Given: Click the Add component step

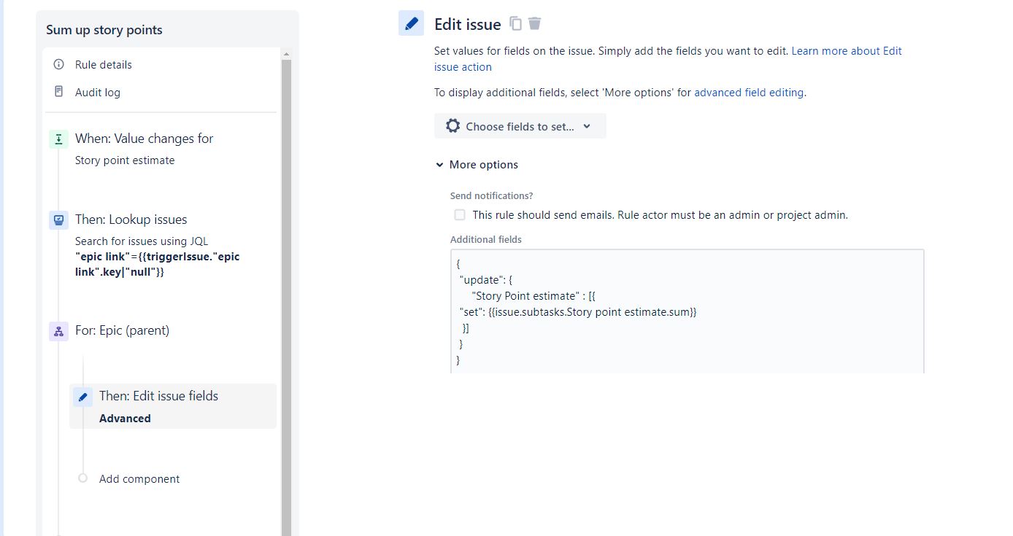Looking at the screenshot, I should click(139, 479).
